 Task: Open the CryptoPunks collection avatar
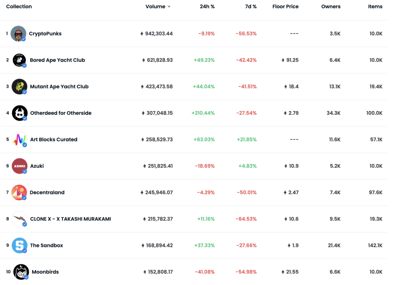pos(19,34)
